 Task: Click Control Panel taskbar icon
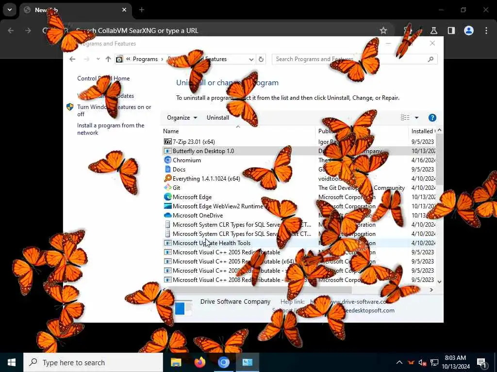247,362
